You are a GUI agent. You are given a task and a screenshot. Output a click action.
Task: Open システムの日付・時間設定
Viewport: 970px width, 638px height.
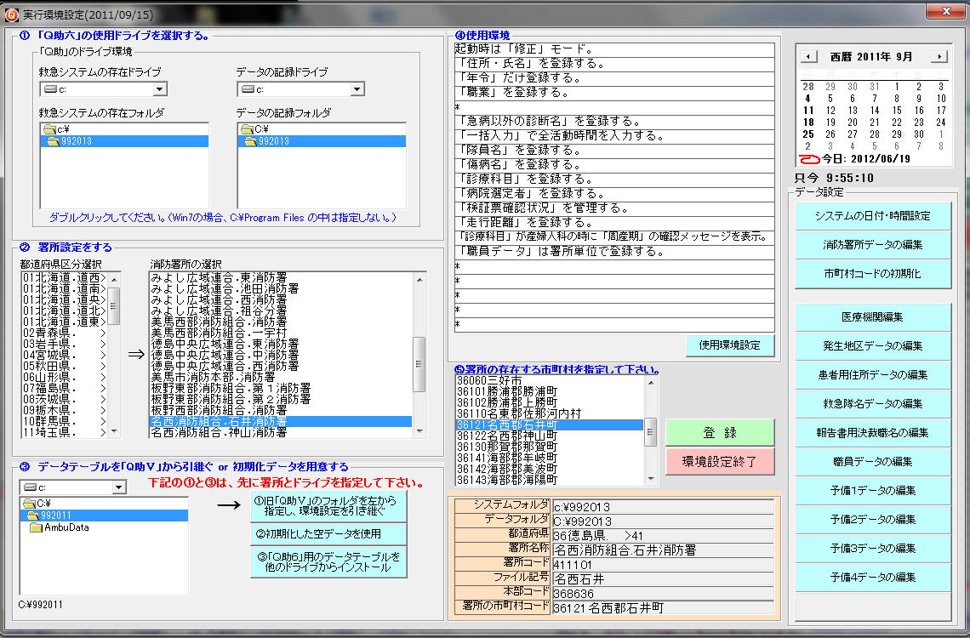point(872,216)
